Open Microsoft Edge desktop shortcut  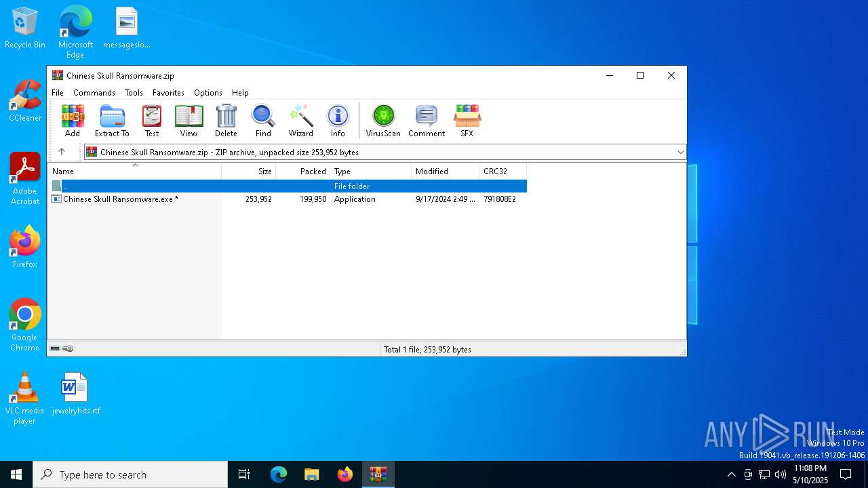(75, 32)
